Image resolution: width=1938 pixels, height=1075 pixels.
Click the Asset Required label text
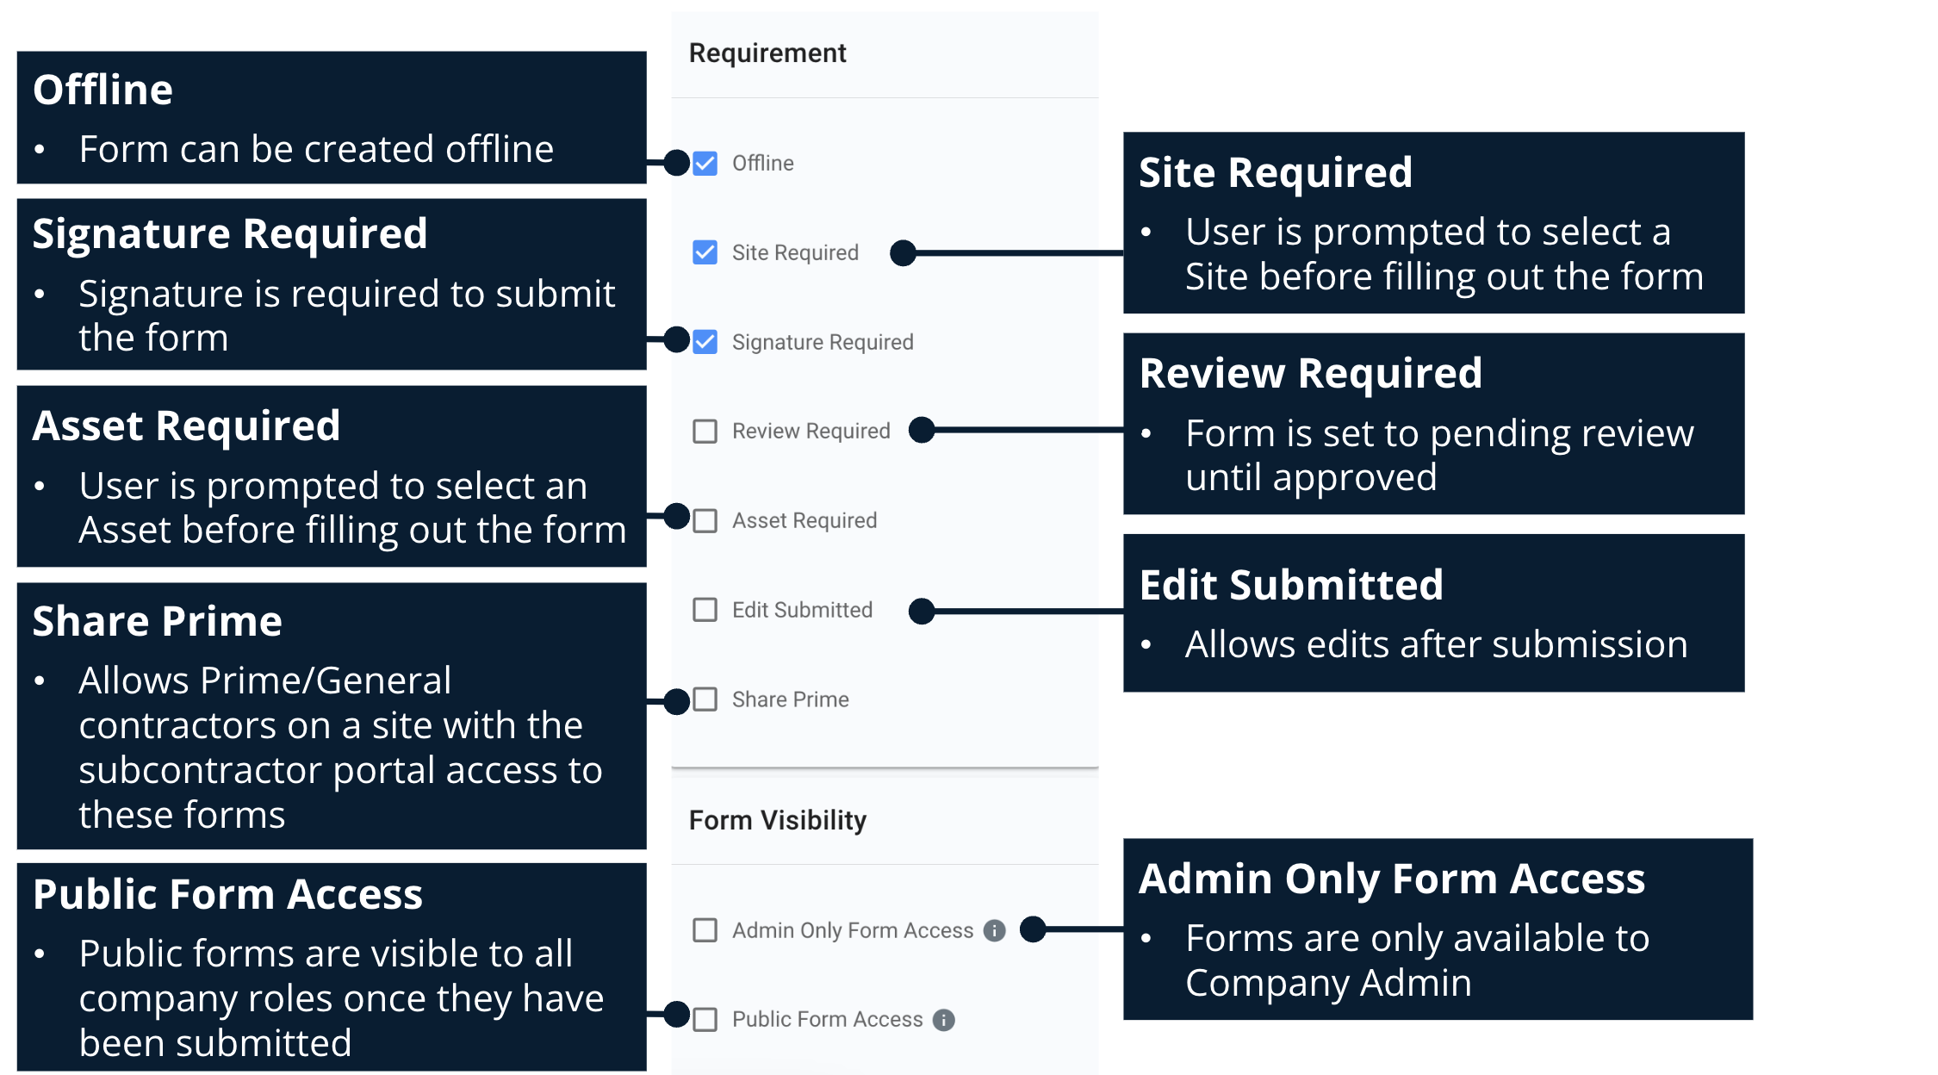tap(804, 520)
